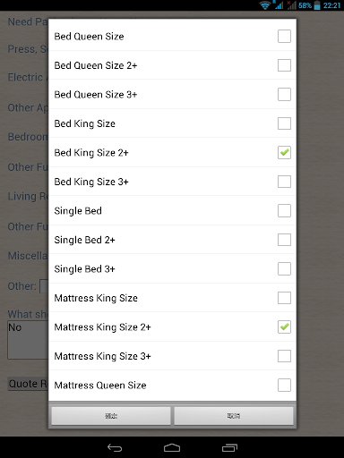Select the Bed Queen Size 2+ entry

[172, 65]
